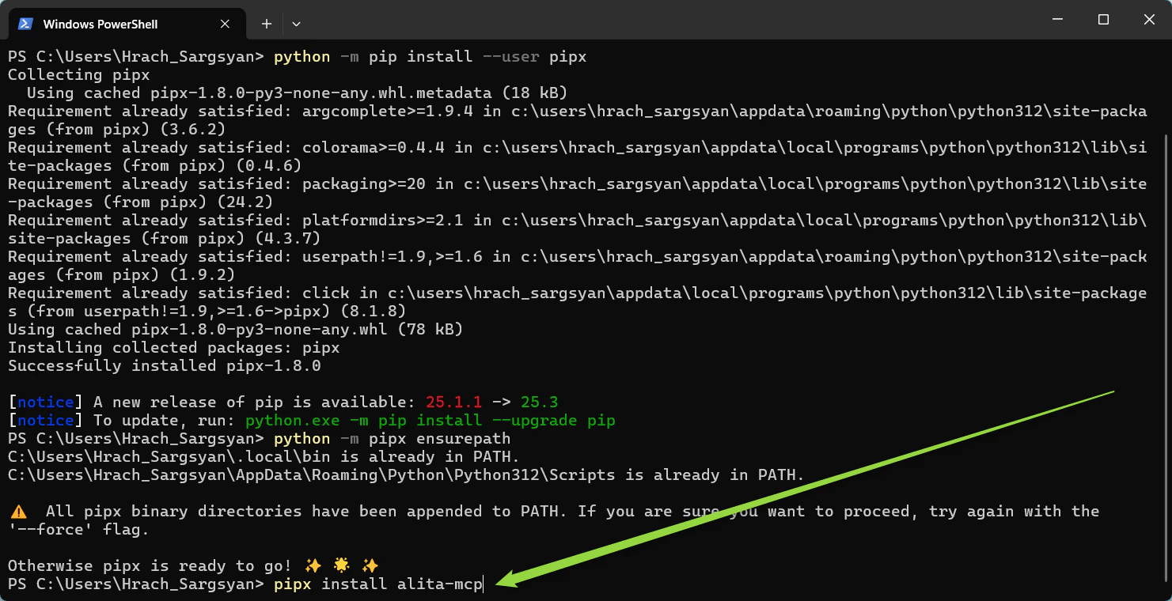Click the 'python -m pip install --user pipx' command
This screenshot has width=1172, height=601.
[430, 57]
